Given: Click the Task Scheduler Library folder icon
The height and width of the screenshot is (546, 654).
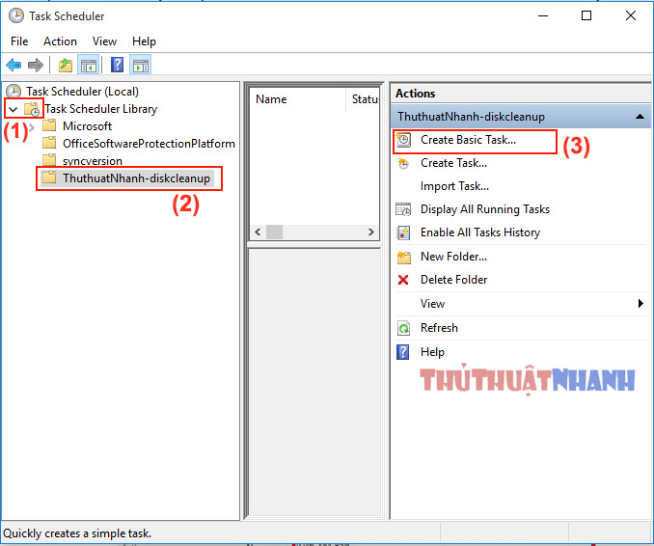Looking at the screenshot, I should click(x=32, y=109).
